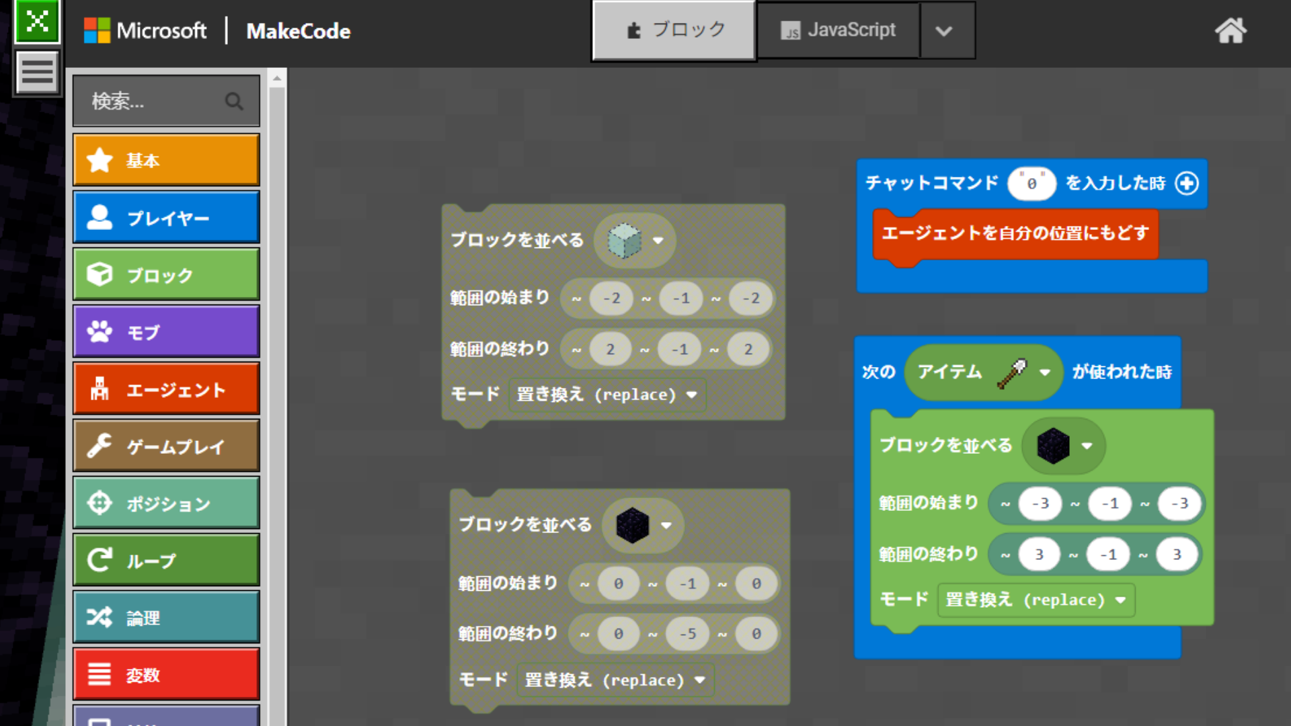1291x726 pixels.
Task: Click the paw icon of モブ
Action: tap(100, 331)
